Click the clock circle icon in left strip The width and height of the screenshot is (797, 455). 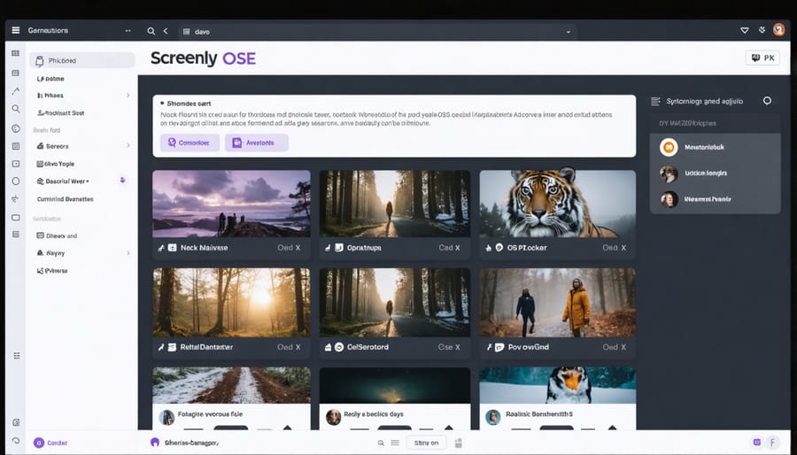(x=16, y=128)
